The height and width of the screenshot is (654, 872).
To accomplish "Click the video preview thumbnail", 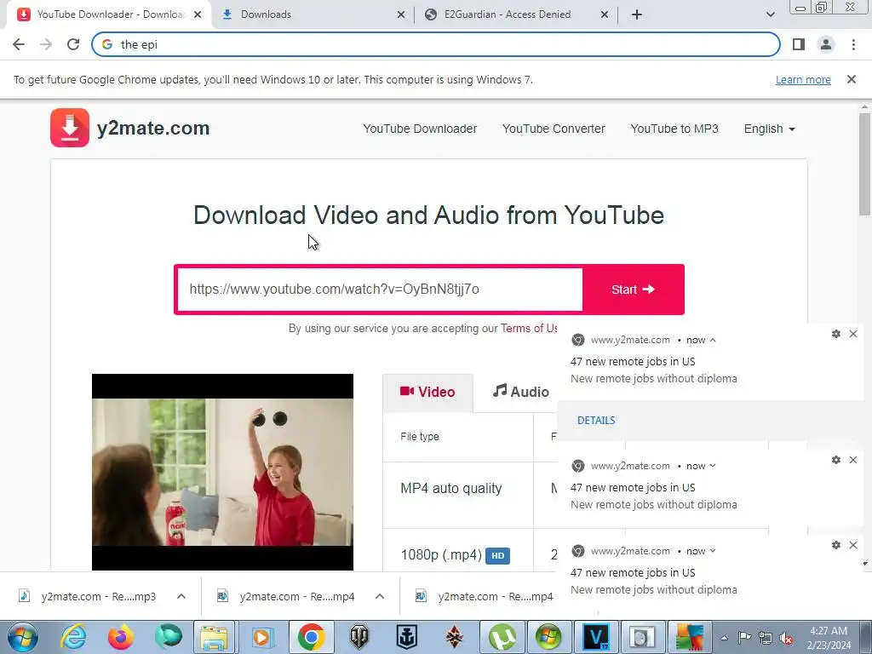I will 222,472.
